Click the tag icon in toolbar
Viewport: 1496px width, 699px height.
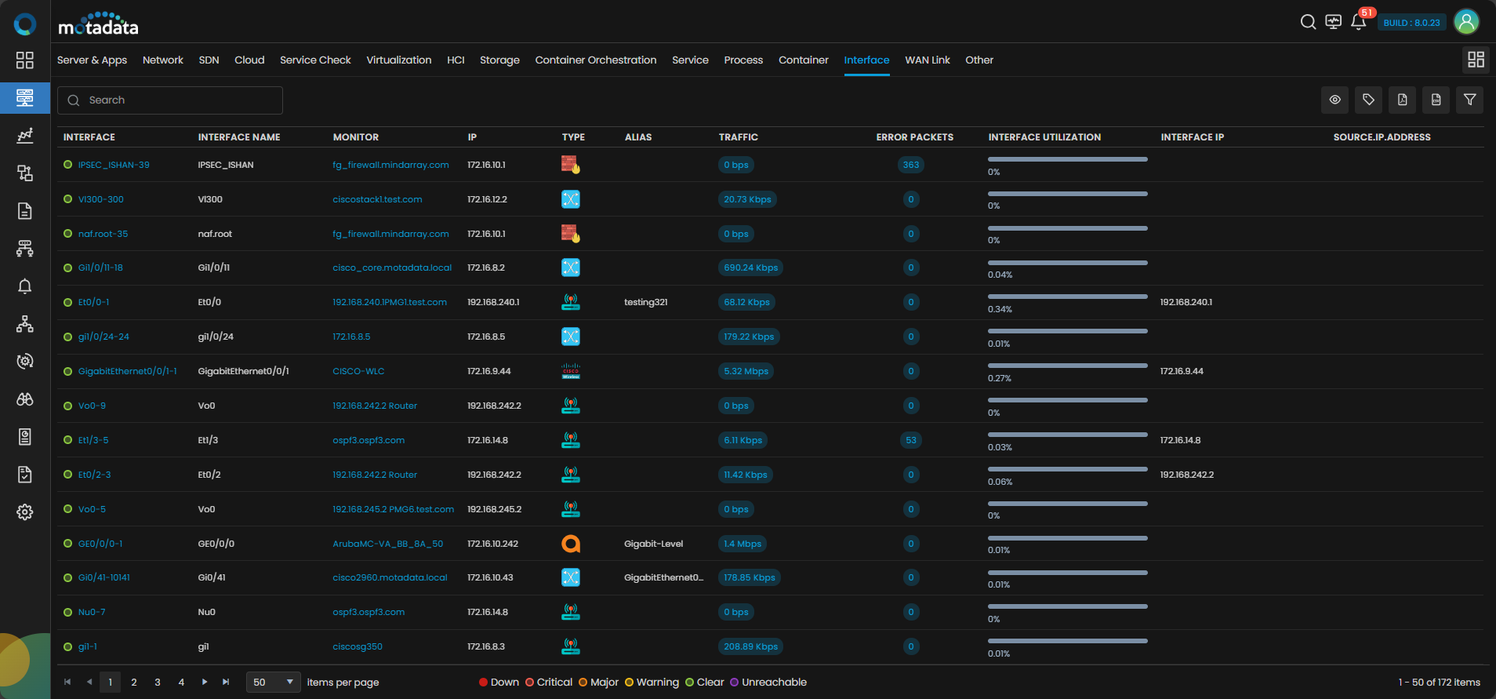[1368, 100]
